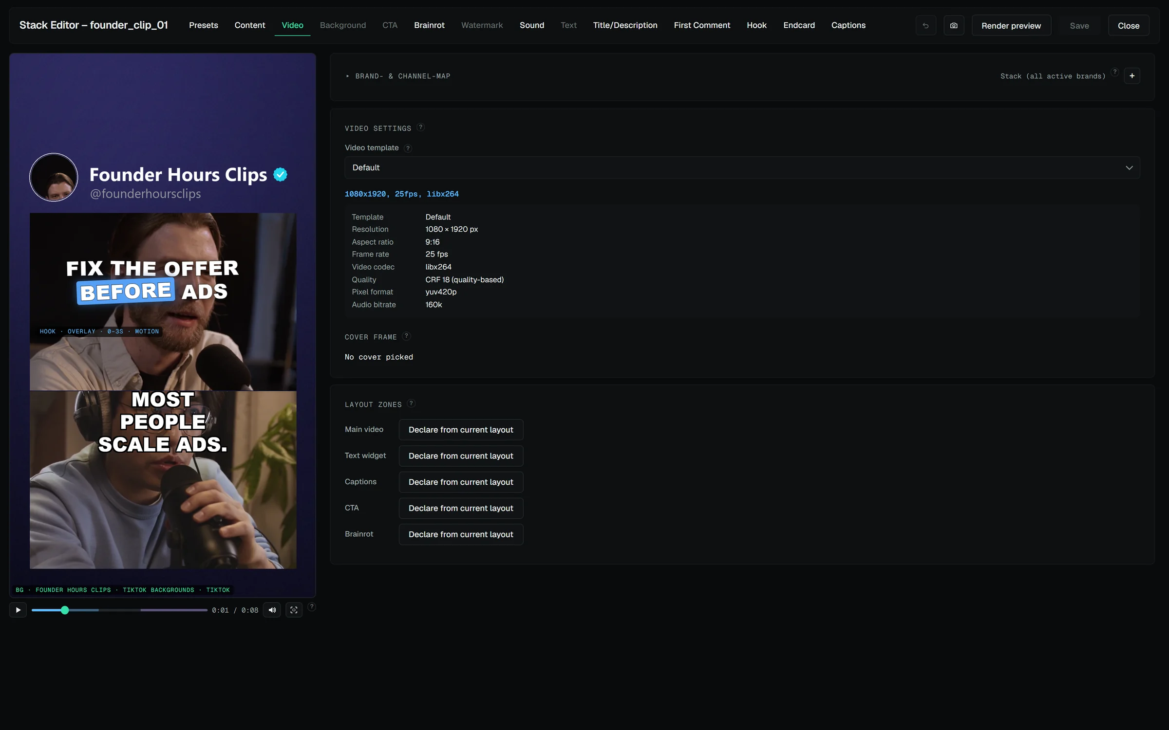The height and width of the screenshot is (730, 1169).
Task: Open help icon beside Cover Frame heading
Action: pos(406,336)
